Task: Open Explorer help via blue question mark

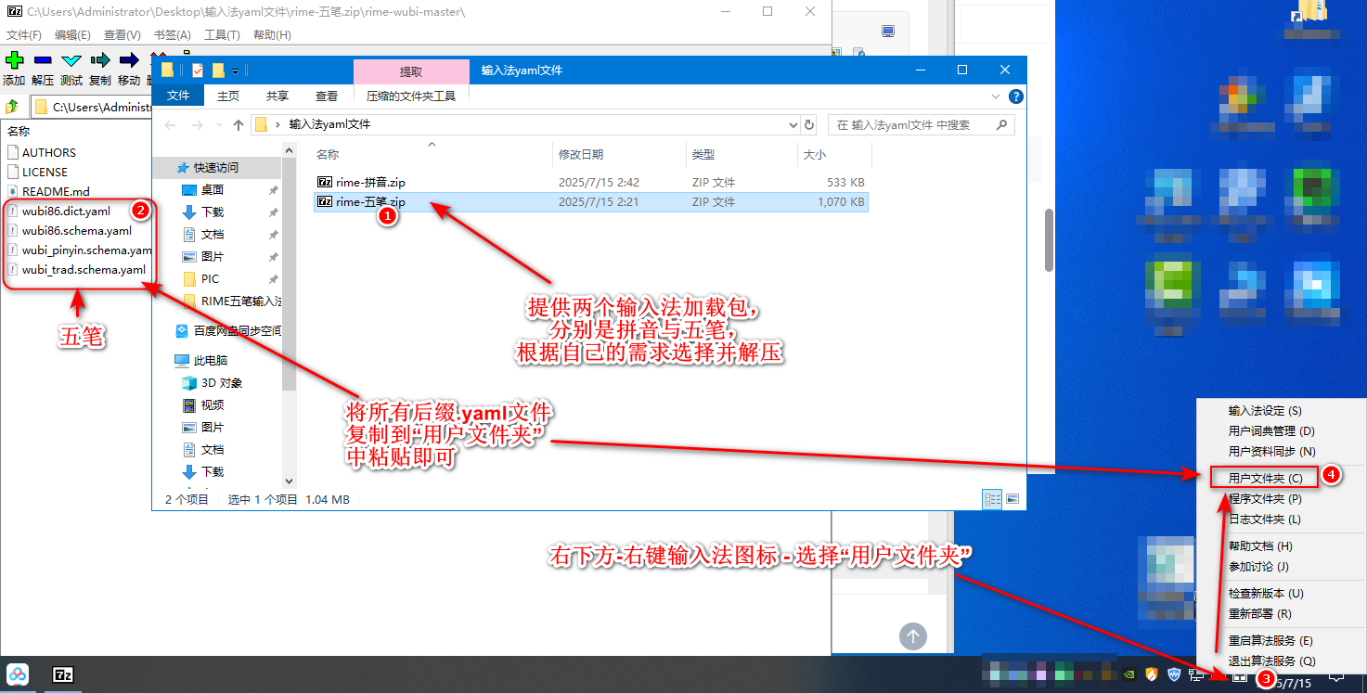Action: point(1016,96)
